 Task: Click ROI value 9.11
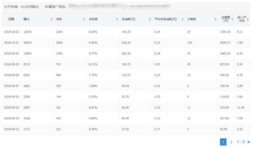tap(240, 32)
